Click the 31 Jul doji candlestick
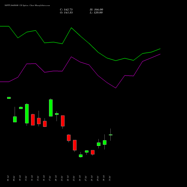Screen dimensions: 187x187 tap(111, 135)
